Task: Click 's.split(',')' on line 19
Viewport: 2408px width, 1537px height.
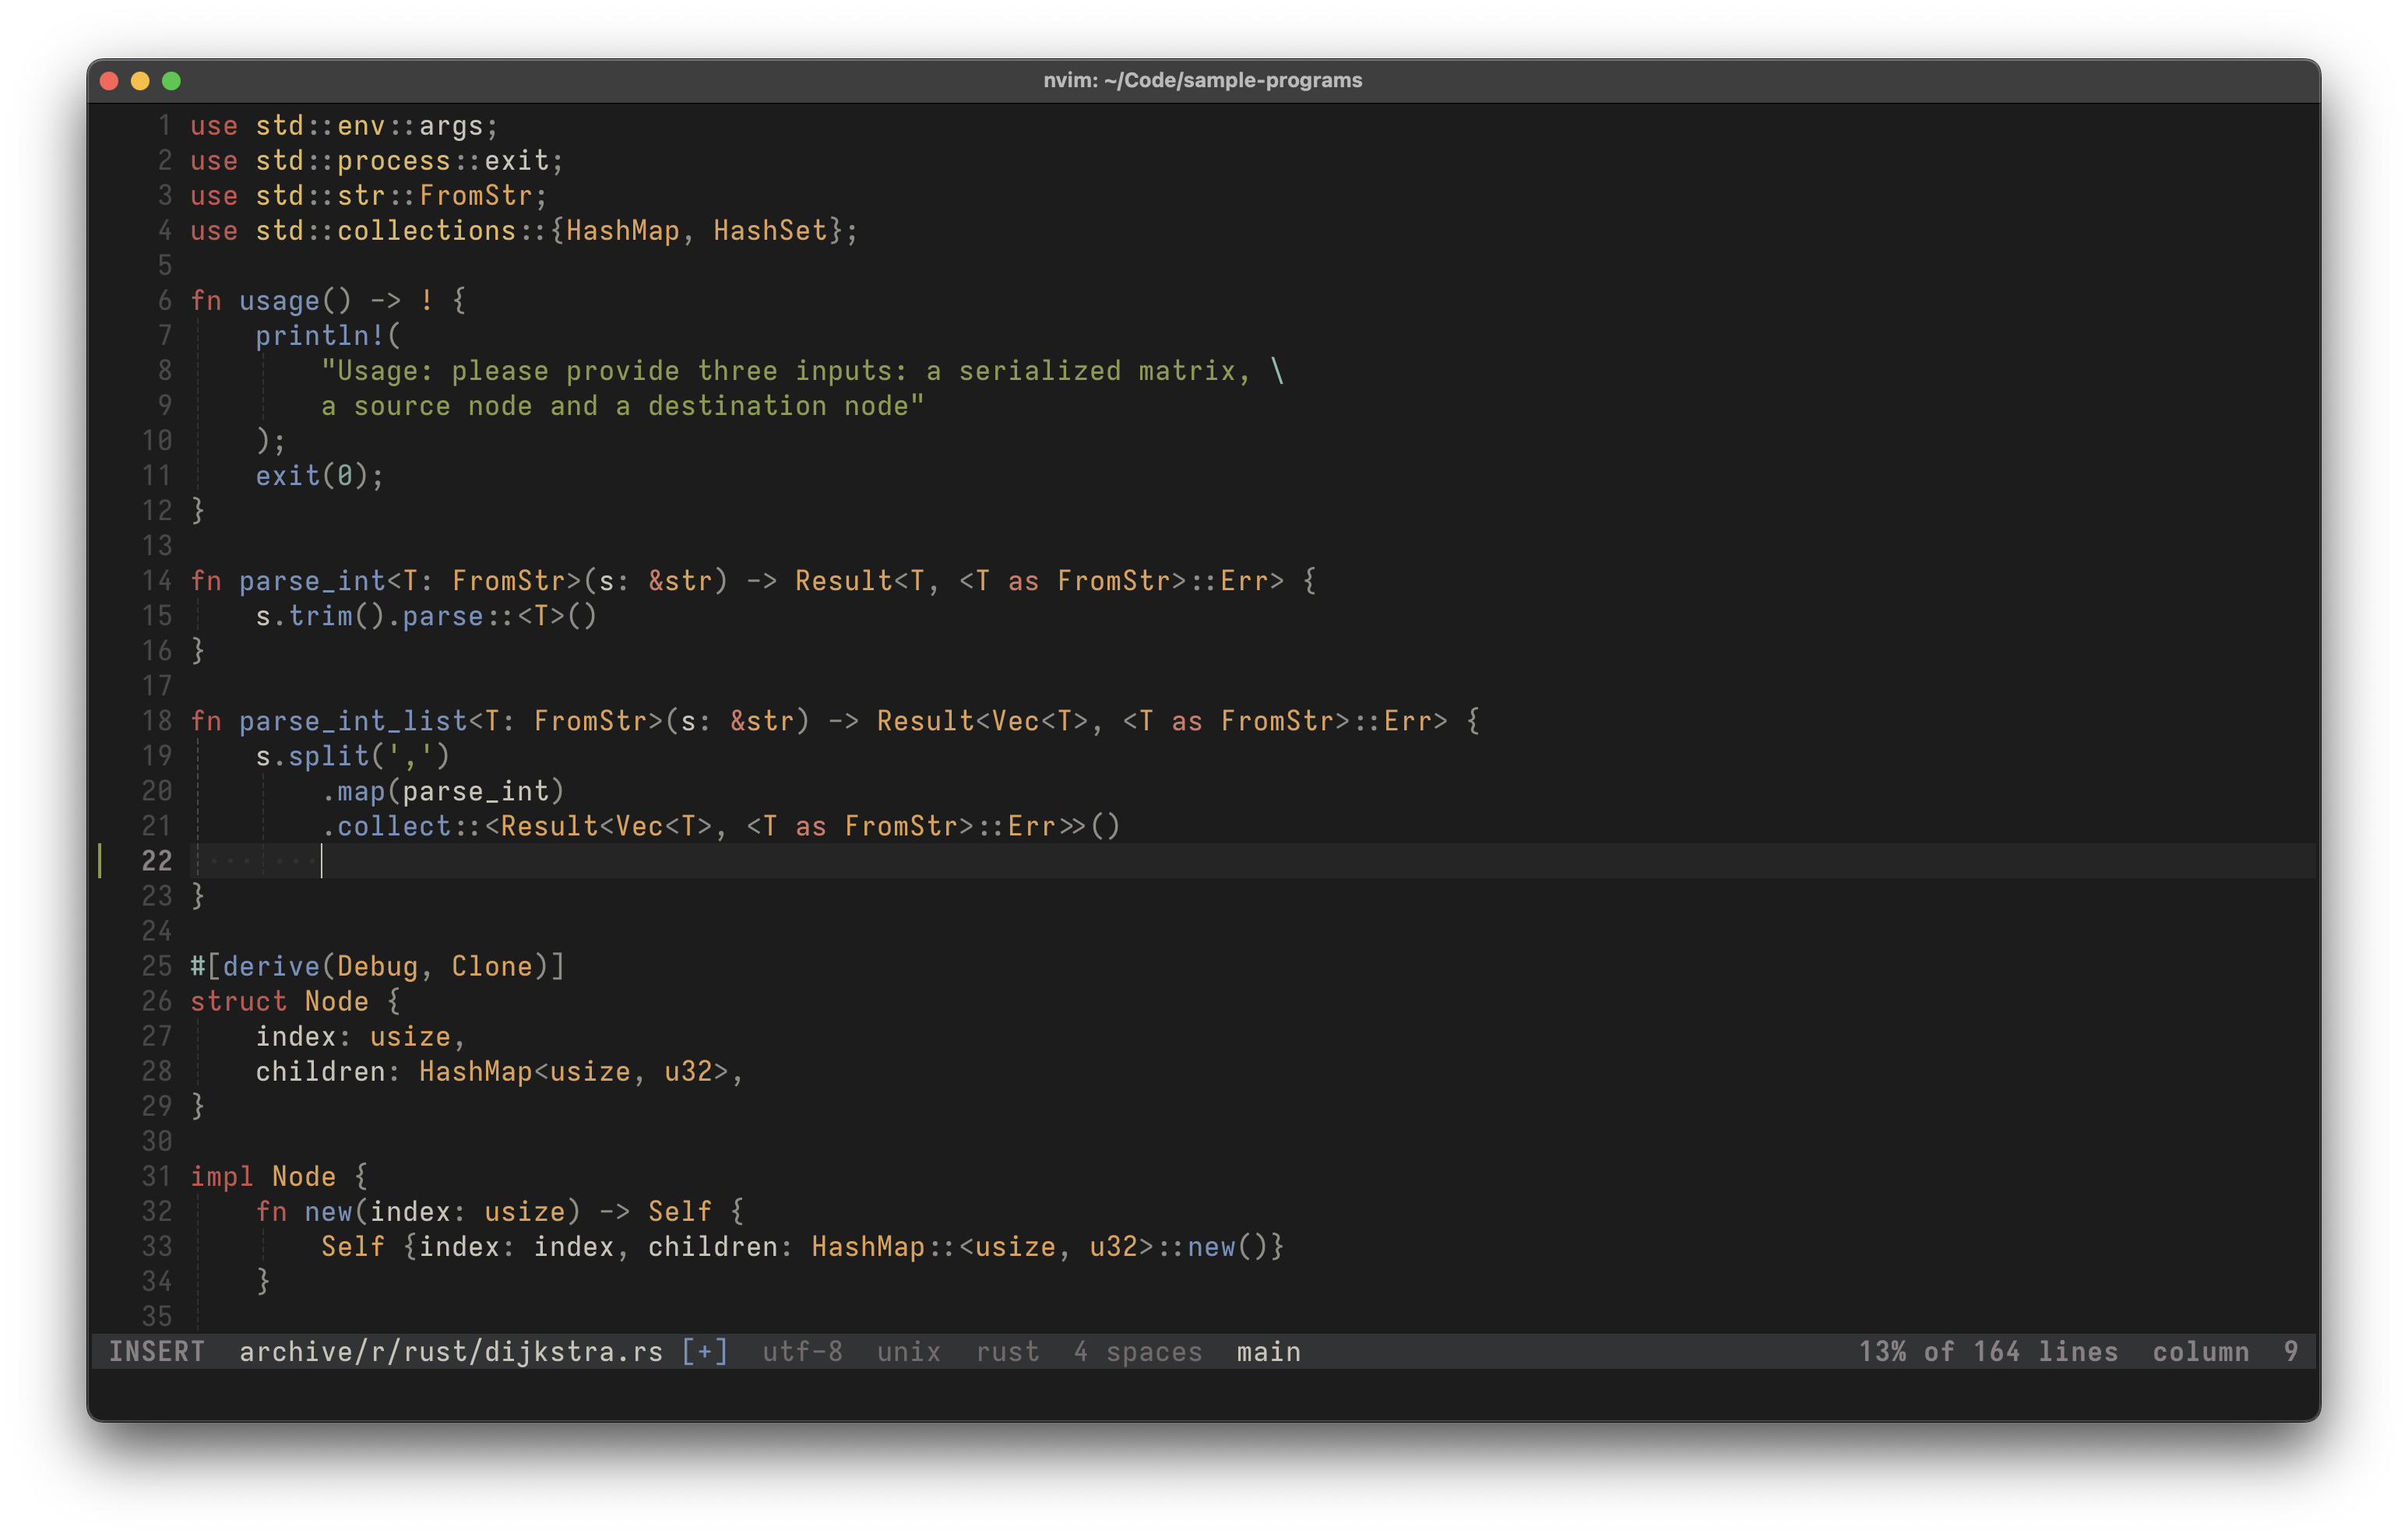Action: point(353,756)
